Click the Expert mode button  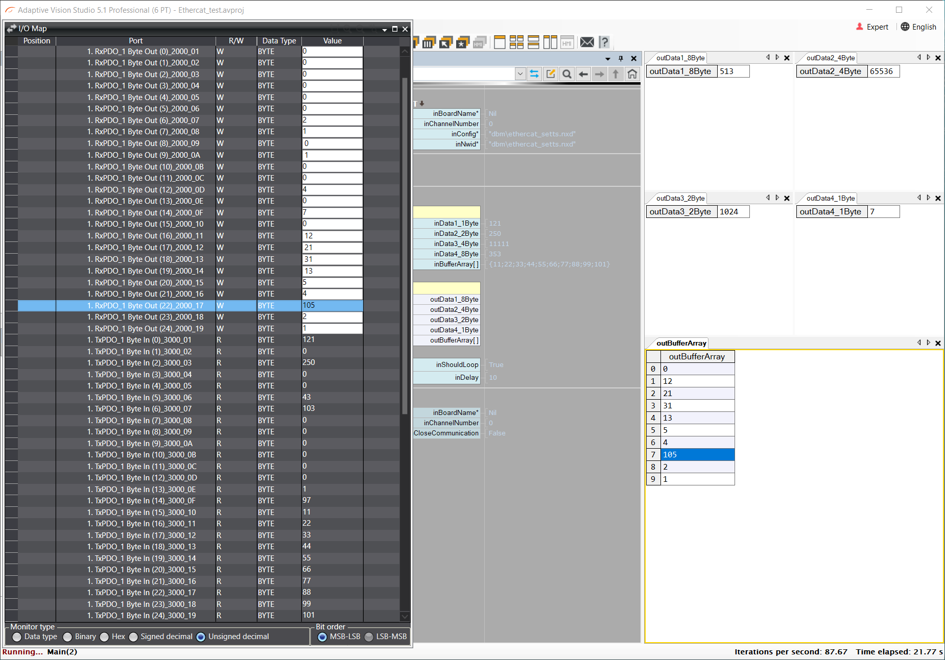[872, 27]
